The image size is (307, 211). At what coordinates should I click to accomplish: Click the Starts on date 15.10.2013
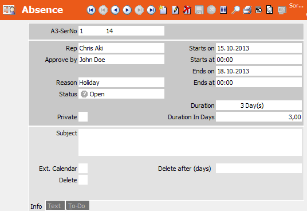point(259,48)
